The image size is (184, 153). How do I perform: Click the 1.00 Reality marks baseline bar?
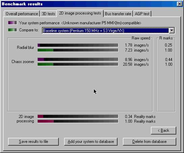(x=78, y=121)
